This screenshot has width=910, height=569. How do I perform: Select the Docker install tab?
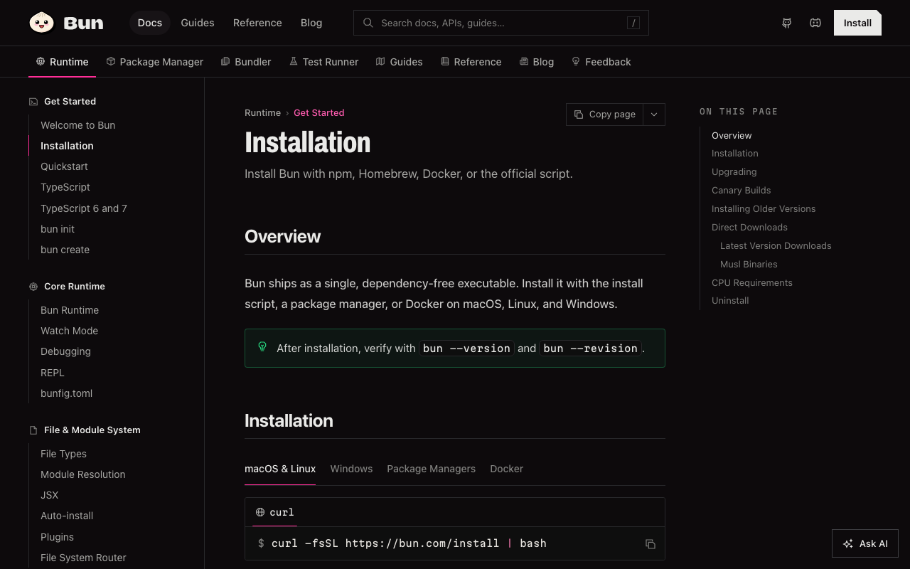coord(506,469)
